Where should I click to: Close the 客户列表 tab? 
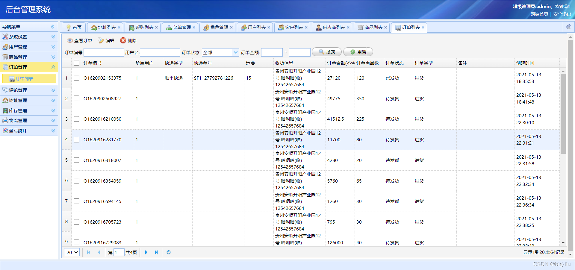(x=306, y=27)
